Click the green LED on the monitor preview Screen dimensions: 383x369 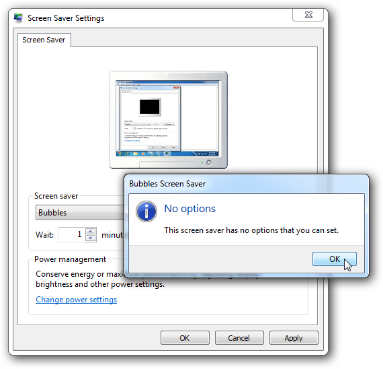(202, 163)
